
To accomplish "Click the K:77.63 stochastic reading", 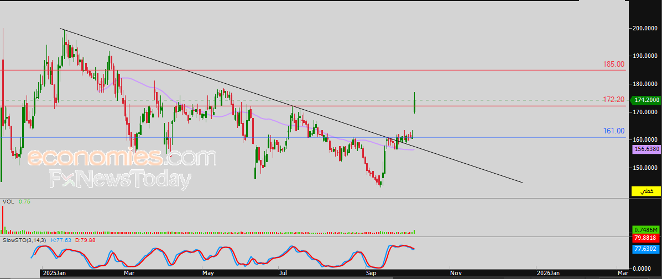I will [61, 240].
